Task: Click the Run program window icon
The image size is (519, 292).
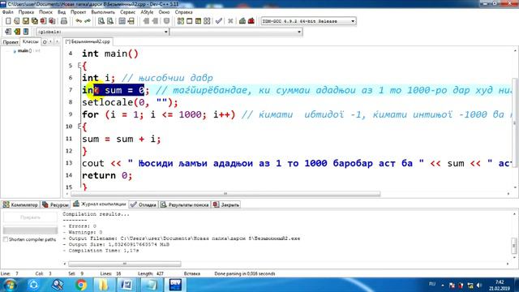Action: pyautogui.click(x=189, y=21)
